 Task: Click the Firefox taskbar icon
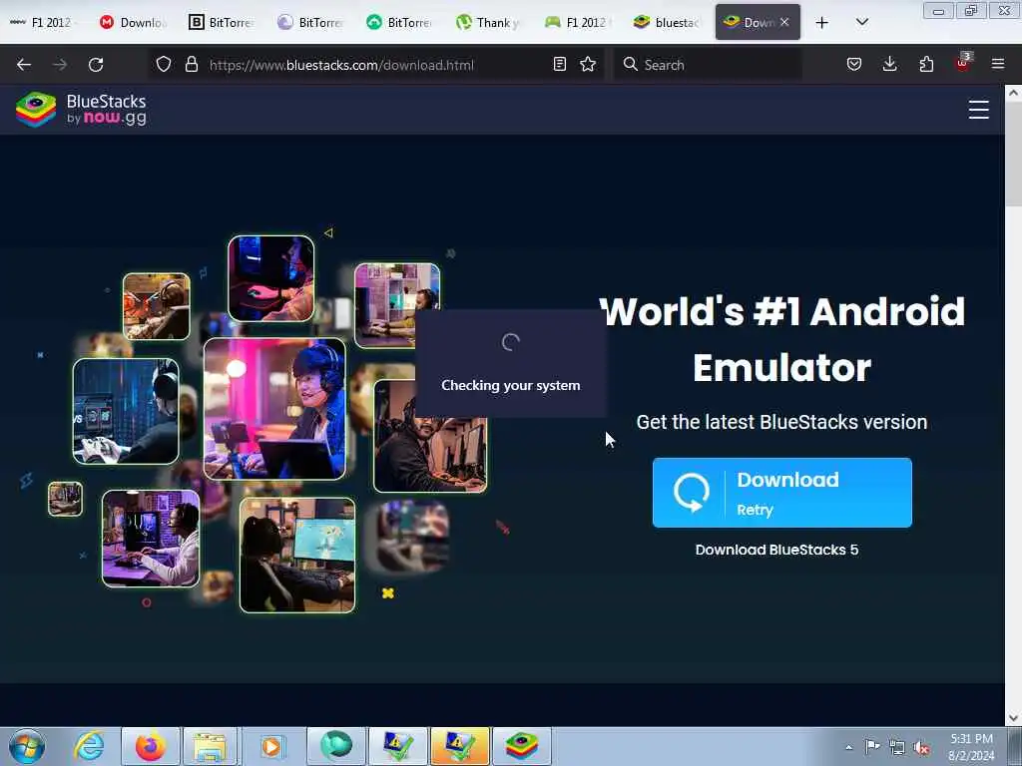tap(150, 746)
